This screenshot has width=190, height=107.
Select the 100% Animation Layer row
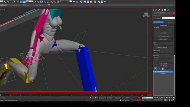163,72
